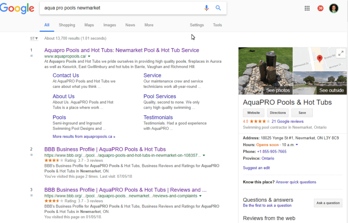
Task: Switch to the Shopping tab
Action: pyautogui.click(x=67, y=25)
